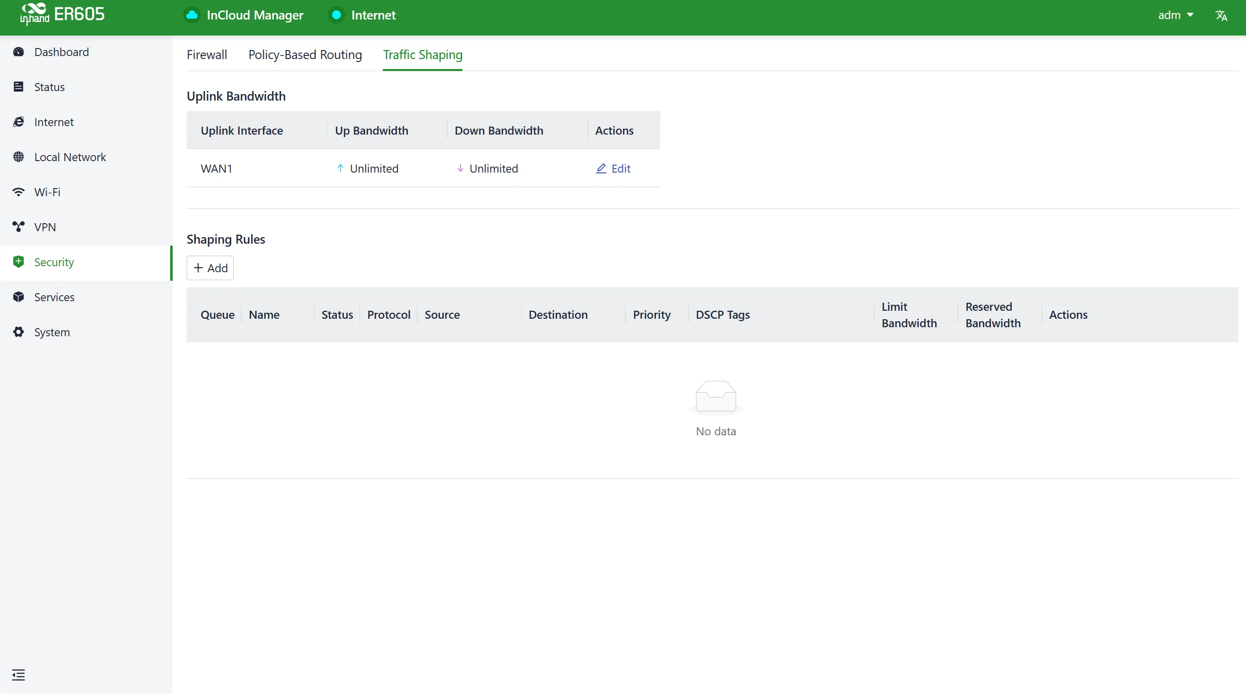Image resolution: width=1246 pixels, height=695 pixels.
Task: Add a new shaping rule
Action: tap(210, 268)
